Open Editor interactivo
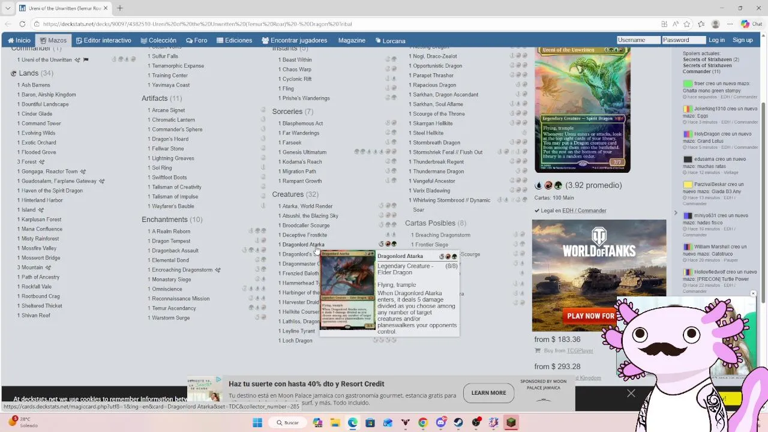This screenshot has width=768, height=432. [x=103, y=40]
